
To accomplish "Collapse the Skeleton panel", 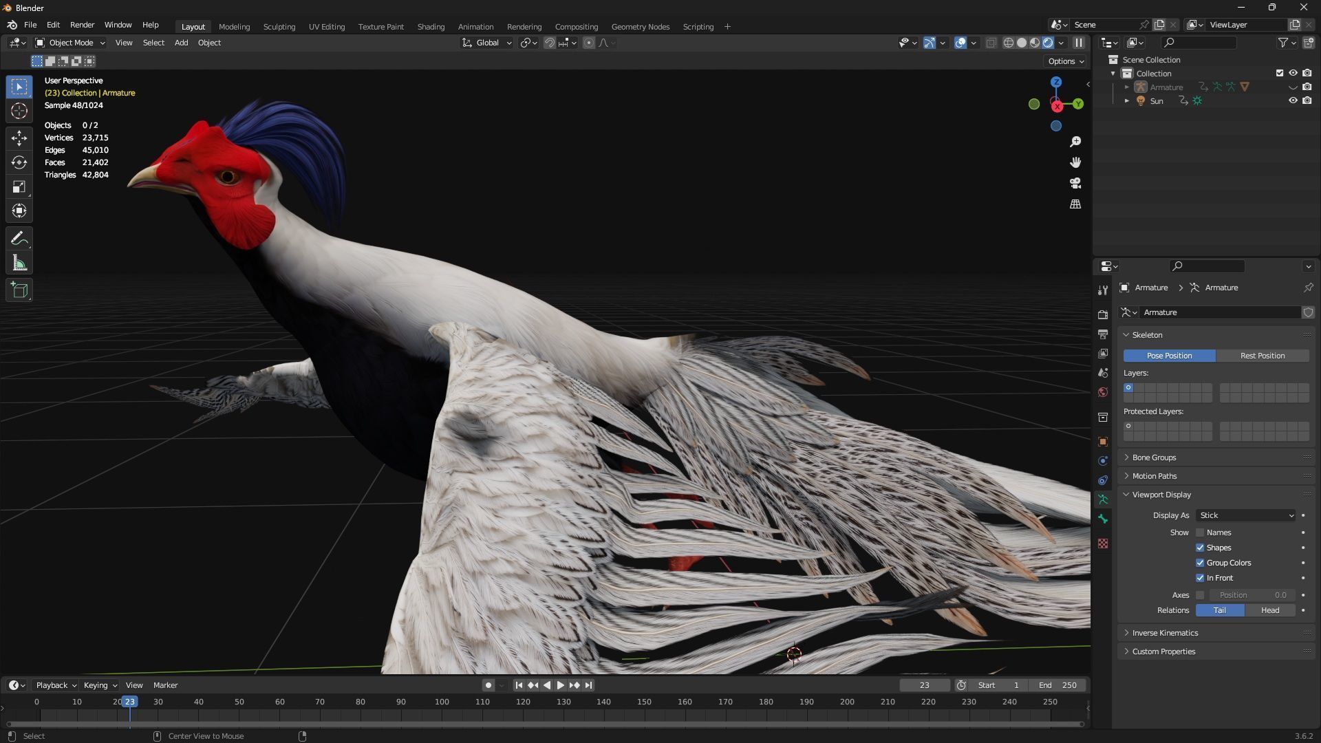I will [x=1147, y=335].
